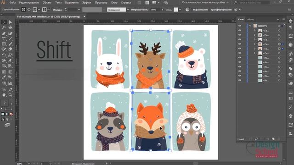Click the GPU rocket icon in menu bar
The width and height of the screenshot is (294, 165).
point(165,2)
